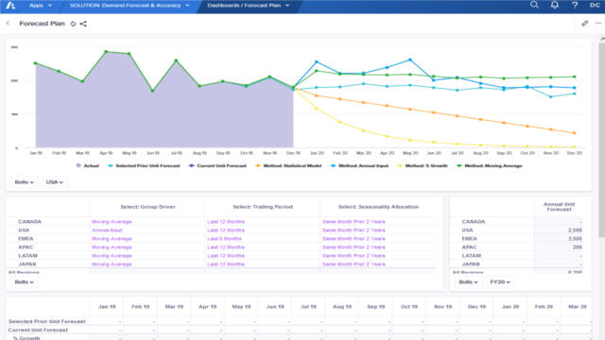Click the page vertical scrollbar

tap(601, 139)
